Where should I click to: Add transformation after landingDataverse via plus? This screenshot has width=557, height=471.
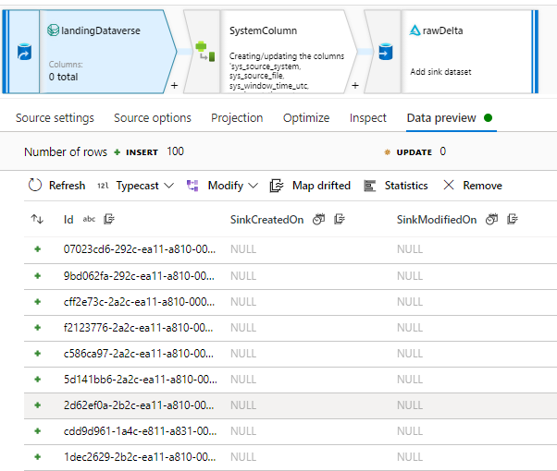[x=174, y=85]
